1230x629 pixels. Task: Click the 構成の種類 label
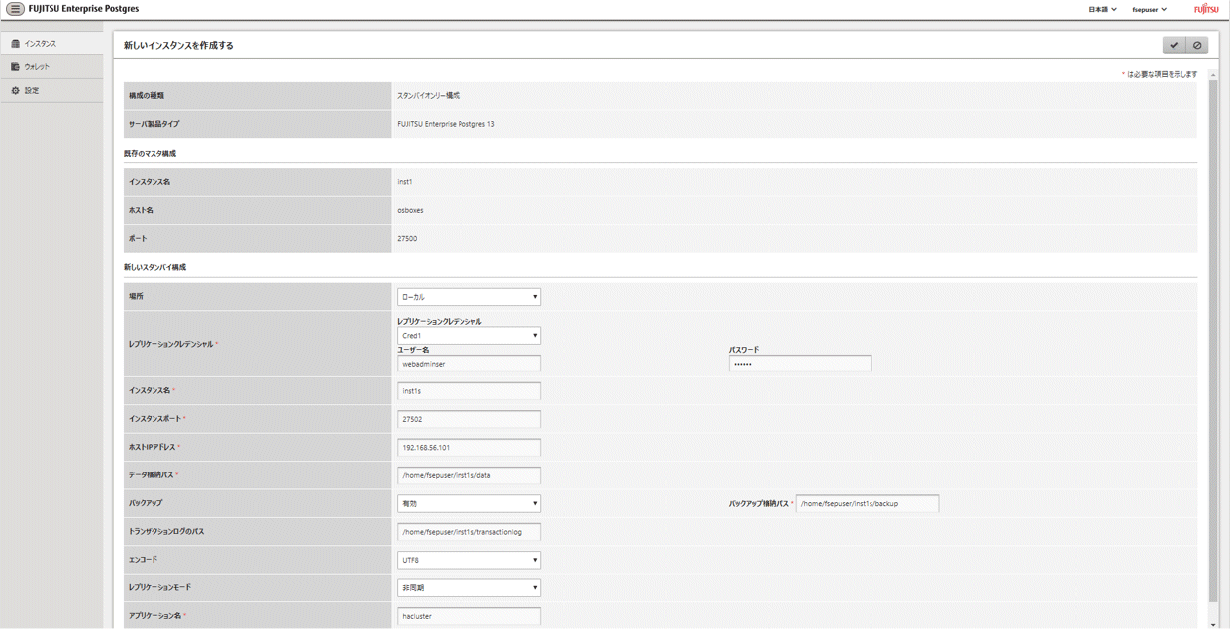pyautogui.click(x=147, y=96)
